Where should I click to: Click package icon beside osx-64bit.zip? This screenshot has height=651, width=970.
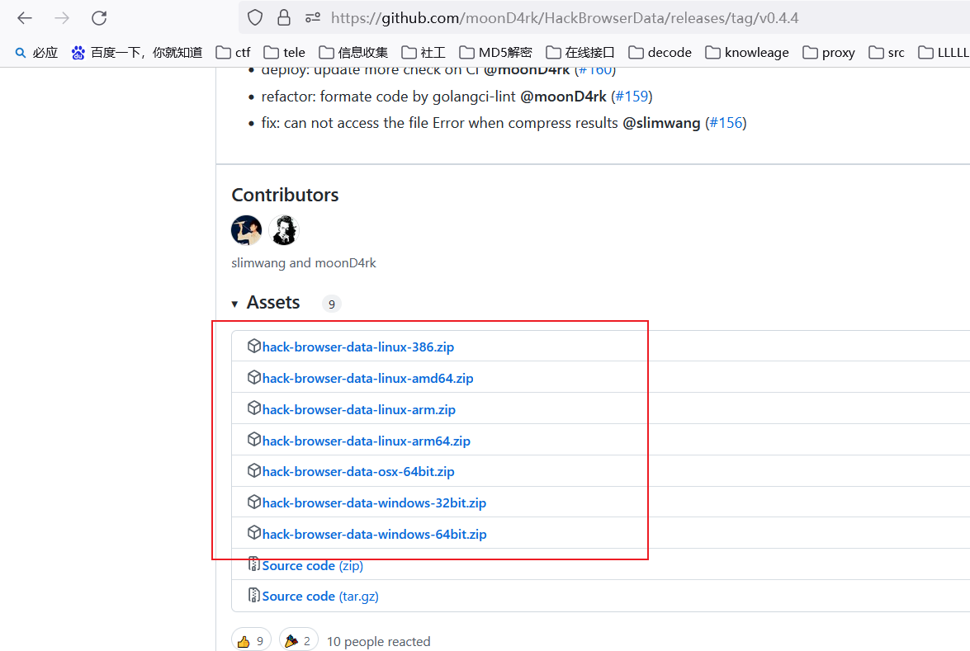[253, 470]
